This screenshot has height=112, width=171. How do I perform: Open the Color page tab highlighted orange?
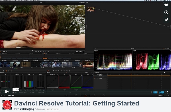(85, 95)
